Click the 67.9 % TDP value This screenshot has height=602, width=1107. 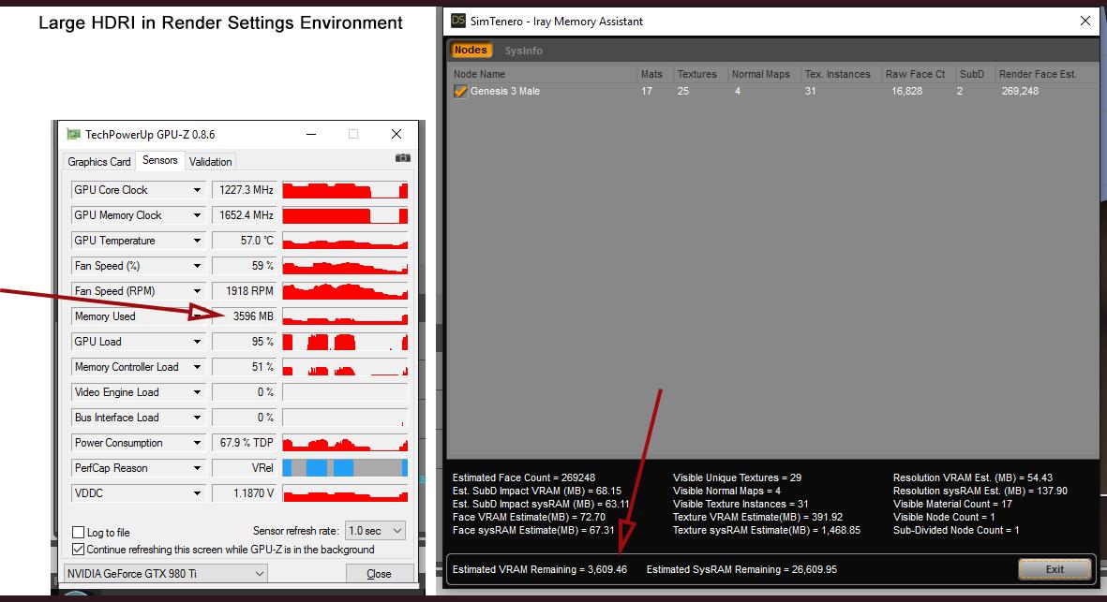click(245, 443)
